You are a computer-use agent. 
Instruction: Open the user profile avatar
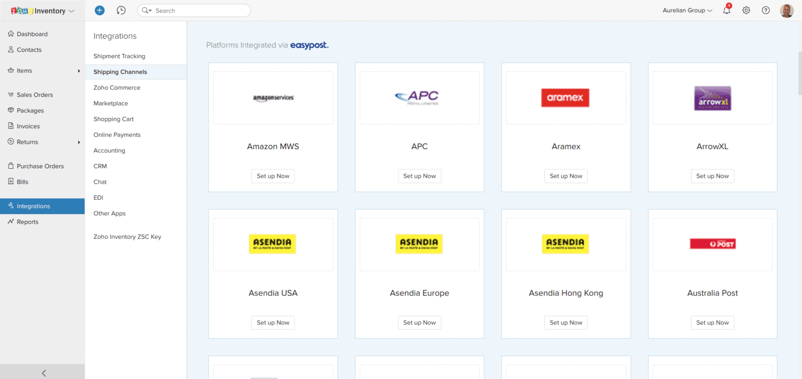(x=787, y=11)
